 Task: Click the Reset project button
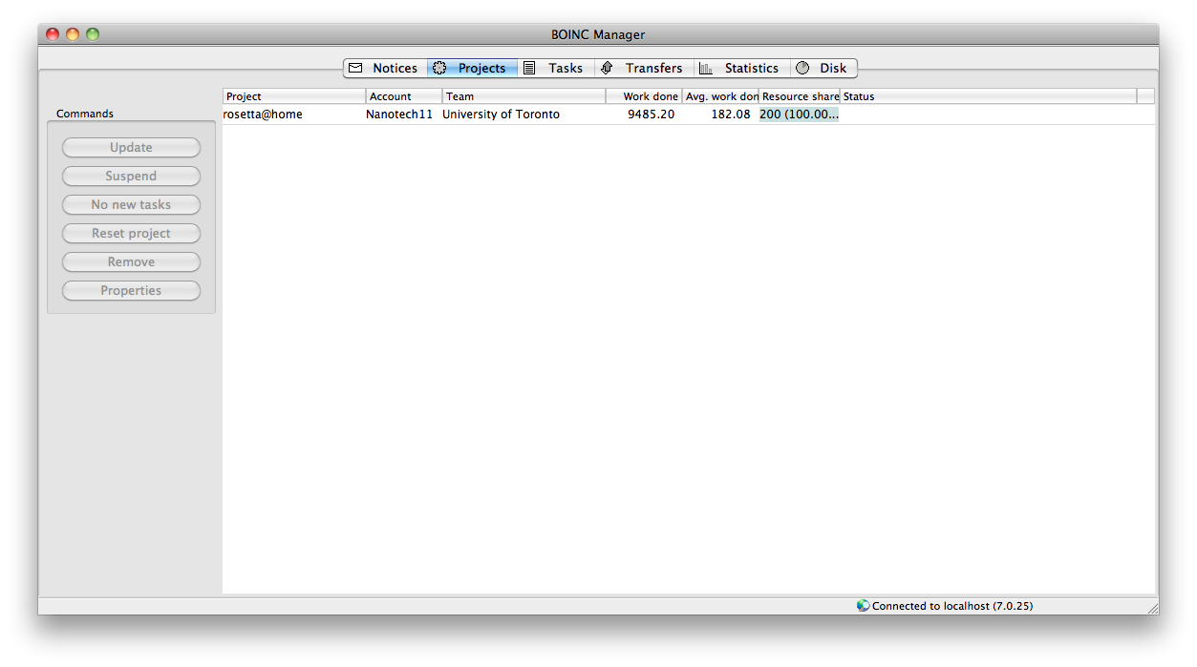[x=132, y=234]
